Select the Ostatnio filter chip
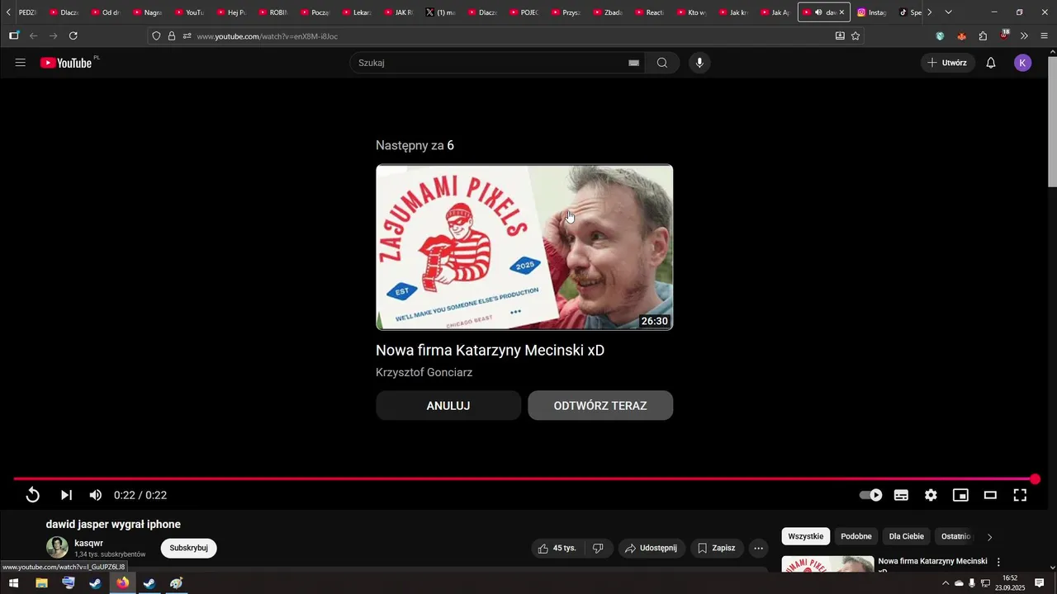Image resolution: width=1057 pixels, height=594 pixels. (955, 536)
